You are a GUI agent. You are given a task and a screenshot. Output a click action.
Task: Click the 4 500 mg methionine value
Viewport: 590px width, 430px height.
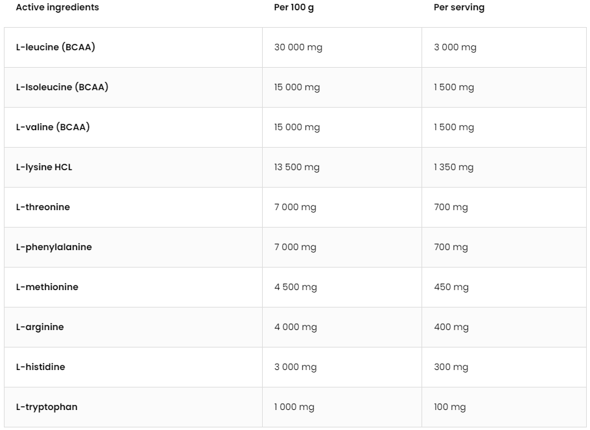296,287
